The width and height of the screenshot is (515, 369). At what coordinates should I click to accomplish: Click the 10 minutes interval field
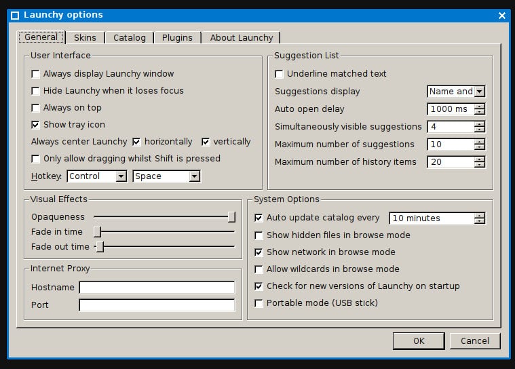click(432, 218)
